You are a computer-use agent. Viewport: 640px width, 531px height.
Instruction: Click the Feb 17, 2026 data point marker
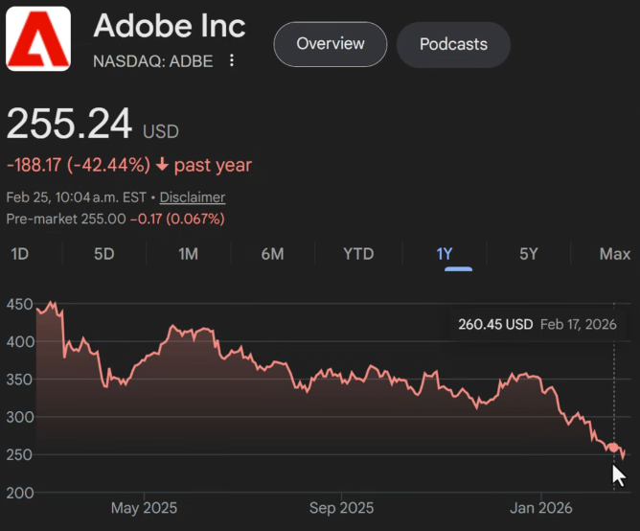[614, 447]
